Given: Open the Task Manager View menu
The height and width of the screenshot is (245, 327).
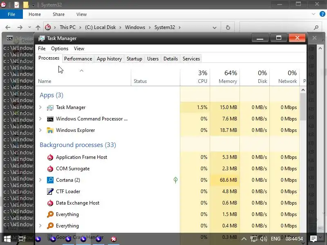Looking at the screenshot, I should click(x=79, y=49).
